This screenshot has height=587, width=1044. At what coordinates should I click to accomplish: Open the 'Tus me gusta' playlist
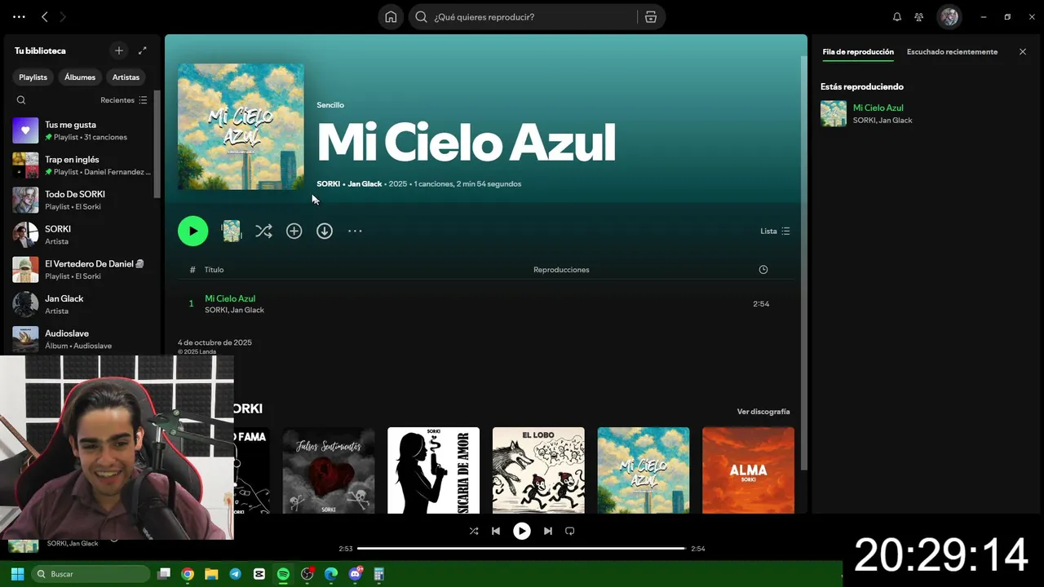pos(82,130)
